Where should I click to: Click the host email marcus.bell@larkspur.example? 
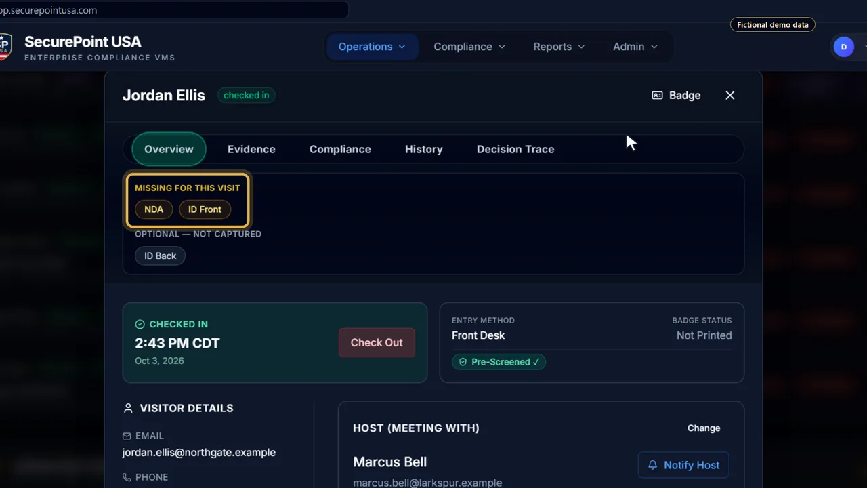tap(427, 483)
